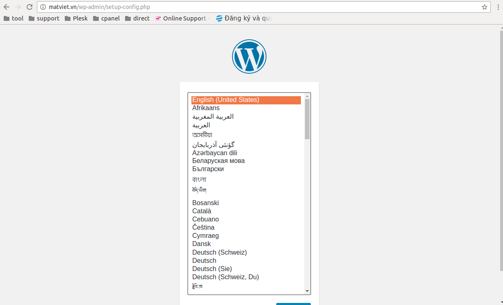Image resolution: width=503 pixels, height=305 pixels.
Task: Click the WordPress logo
Action: click(x=249, y=56)
